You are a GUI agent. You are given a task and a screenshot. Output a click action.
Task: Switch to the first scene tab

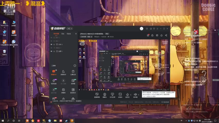pyautogui.click(x=56, y=34)
